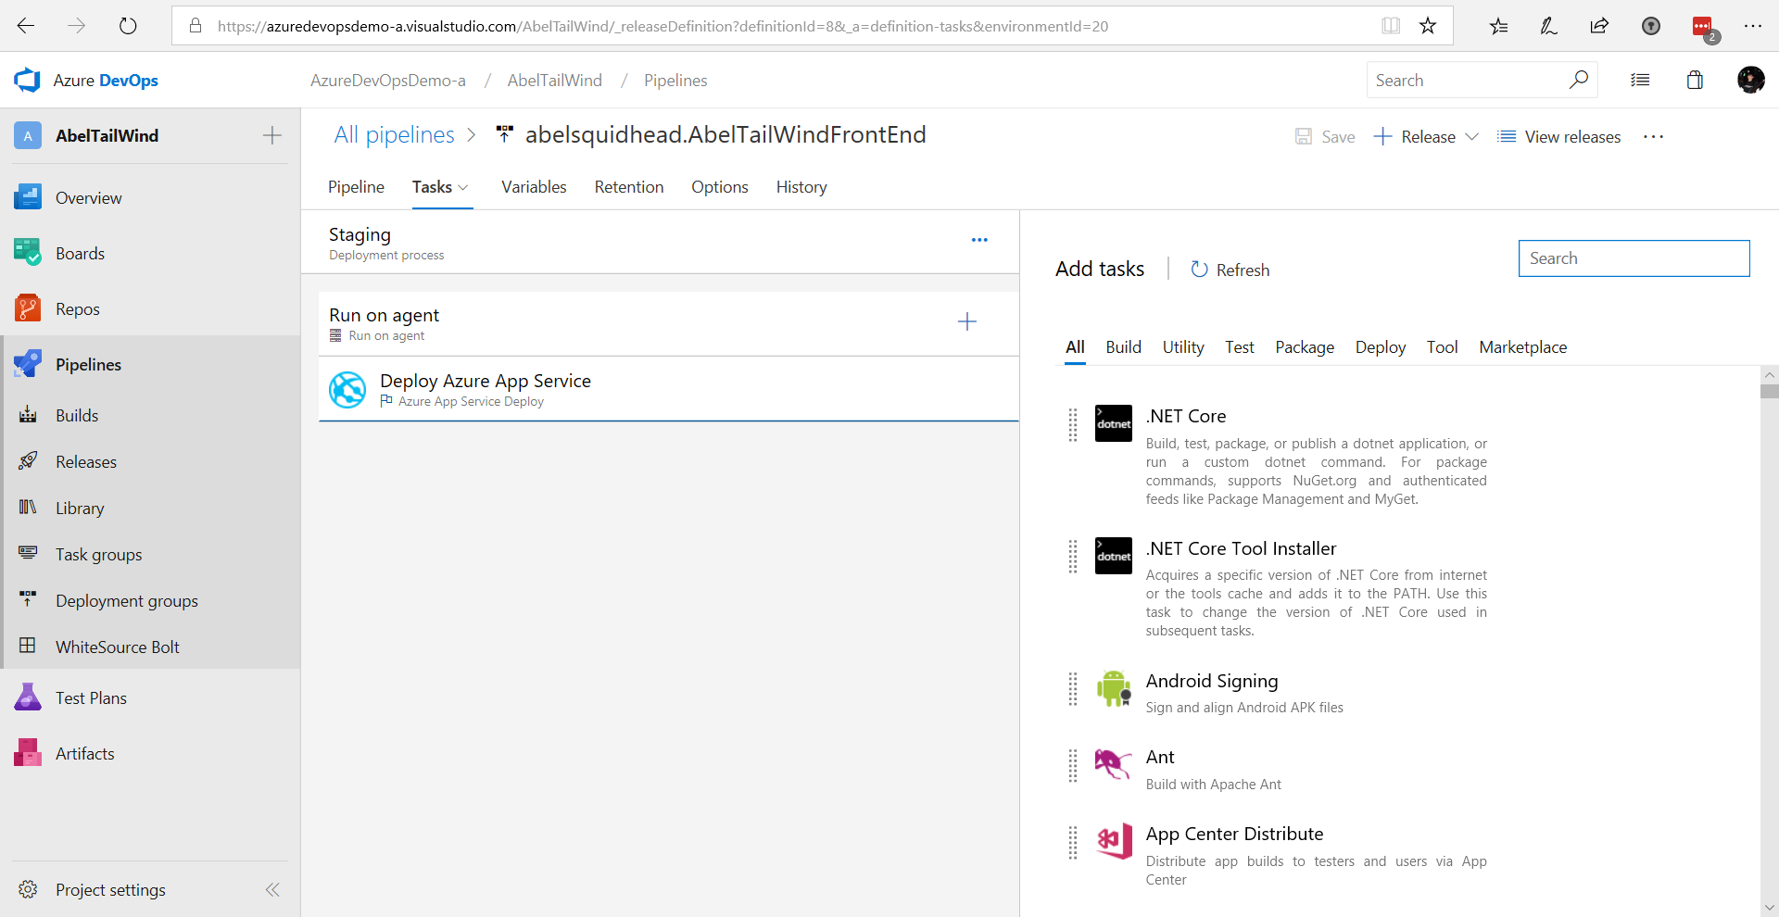
Task: Open Pipelines breadcrumb link
Action: point(675,81)
